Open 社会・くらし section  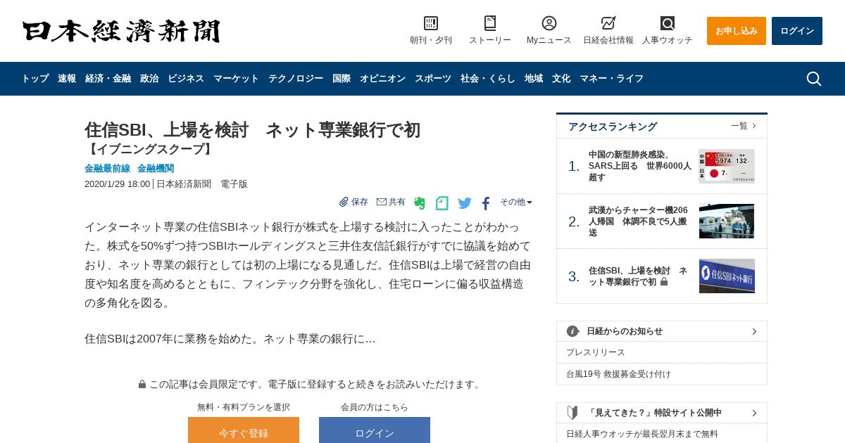click(488, 79)
